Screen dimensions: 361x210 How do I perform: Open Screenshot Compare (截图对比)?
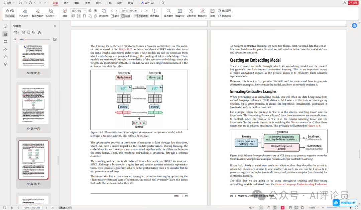pyautogui.click(x=202, y=13)
